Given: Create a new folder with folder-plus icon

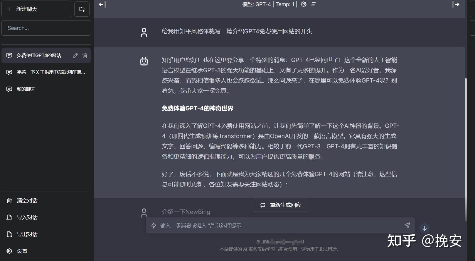Looking at the screenshot, I should coord(82,9).
